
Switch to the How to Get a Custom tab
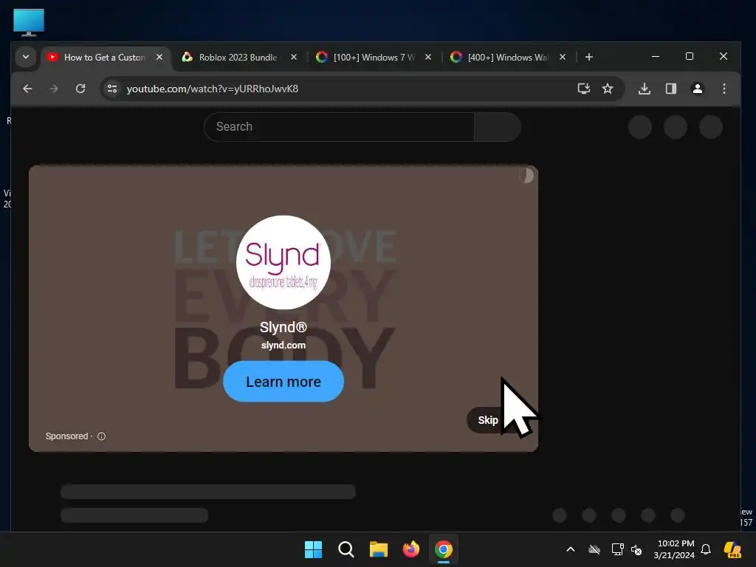pos(106,58)
